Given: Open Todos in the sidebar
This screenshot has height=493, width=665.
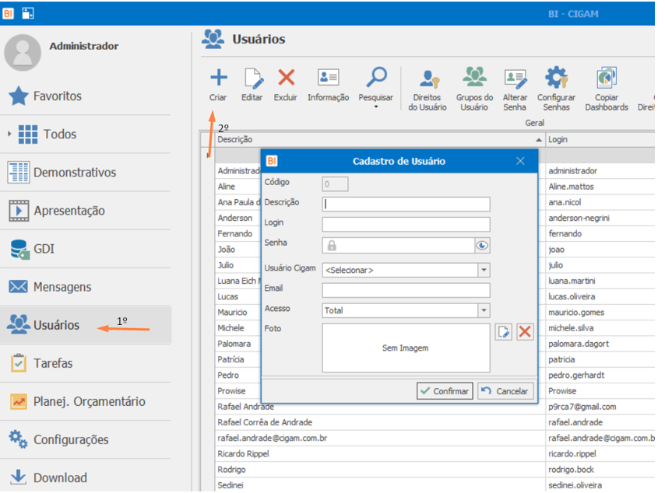Looking at the screenshot, I should coord(85,135).
